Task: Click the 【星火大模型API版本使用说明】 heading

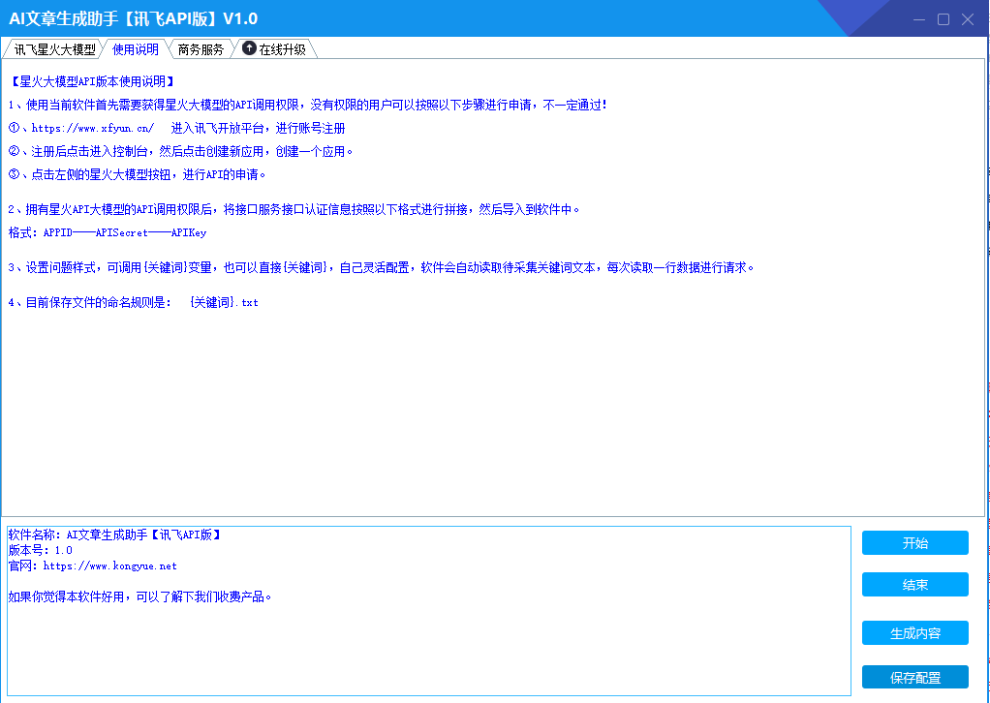Action: [x=92, y=81]
